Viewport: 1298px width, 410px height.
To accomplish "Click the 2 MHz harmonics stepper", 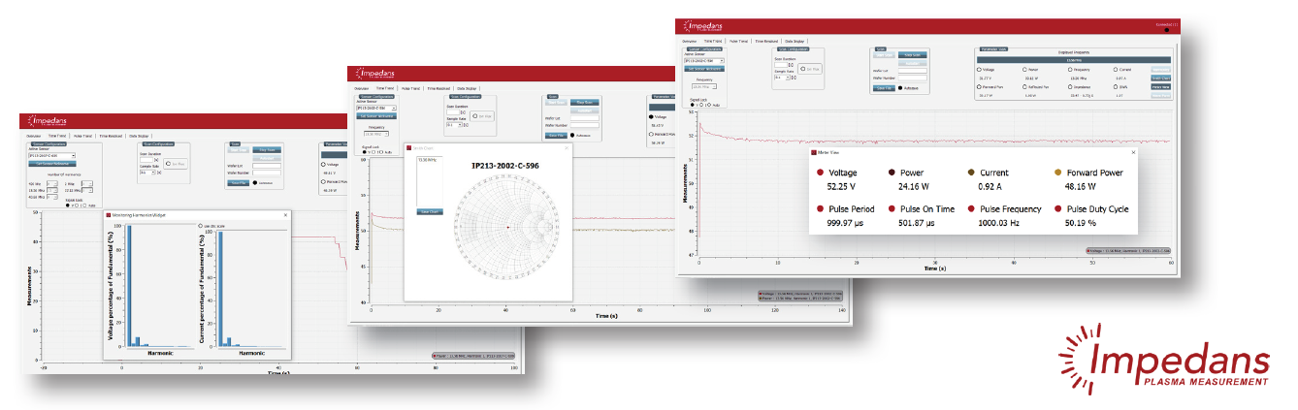I will pyautogui.click(x=87, y=183).
